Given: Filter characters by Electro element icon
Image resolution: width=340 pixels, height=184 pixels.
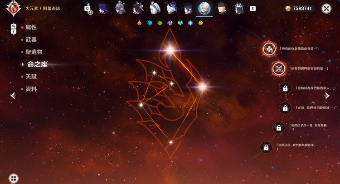Looking at the screenshot, I should pyautogui.click(x=170, y=23).
